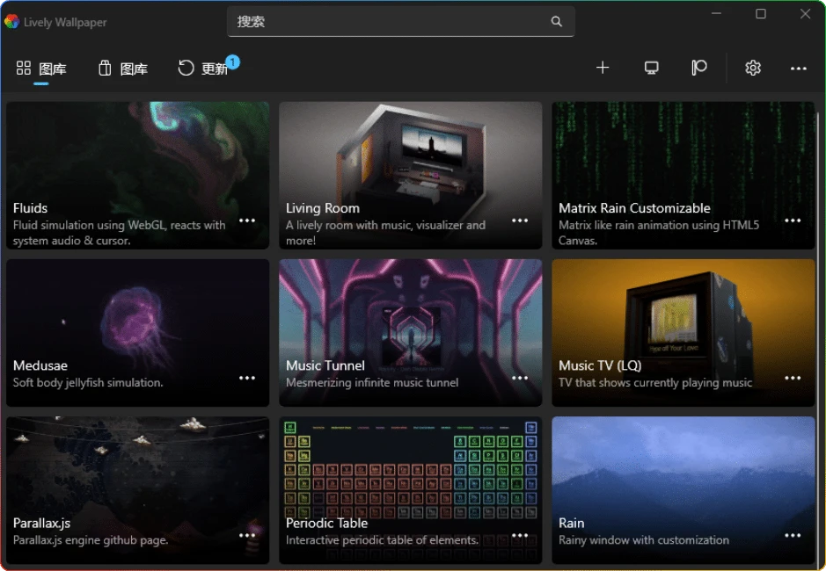
Task: Open settings with the gear icon
Action: 753,68
